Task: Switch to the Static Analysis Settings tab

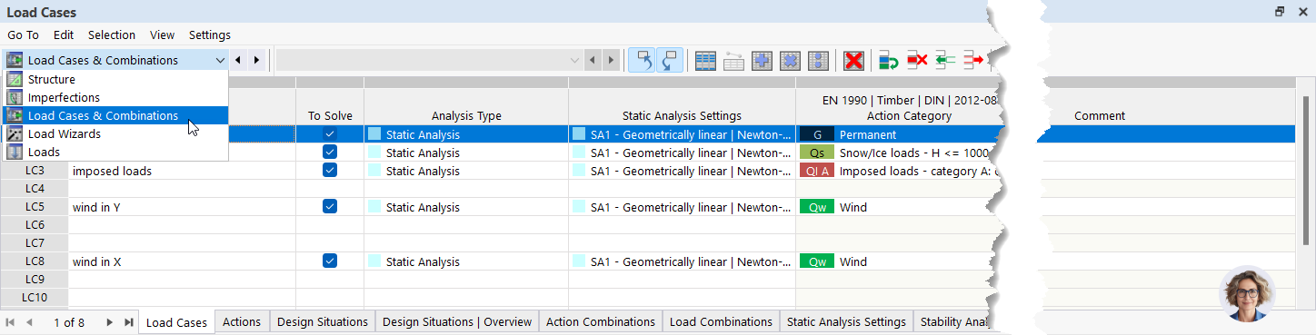Action: point(847,322)
